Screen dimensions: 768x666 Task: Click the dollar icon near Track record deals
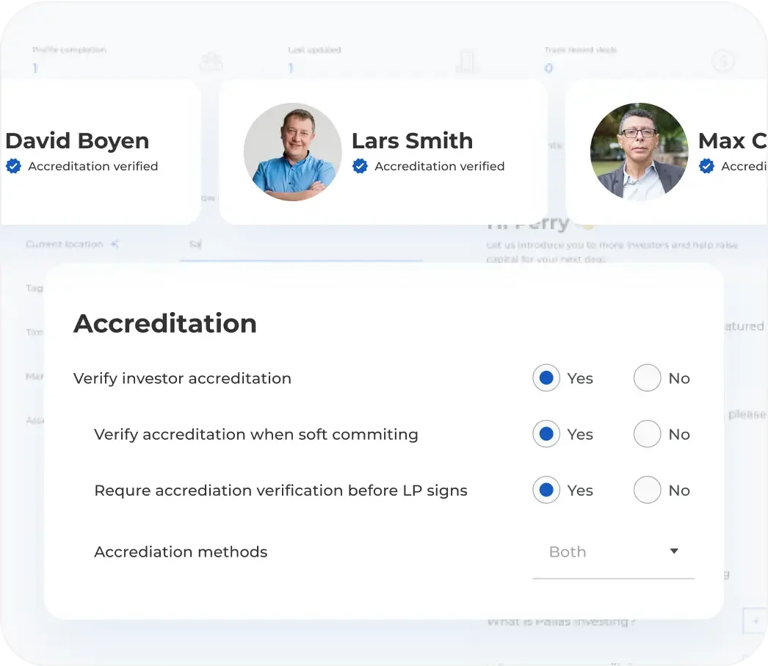(723, 62)
